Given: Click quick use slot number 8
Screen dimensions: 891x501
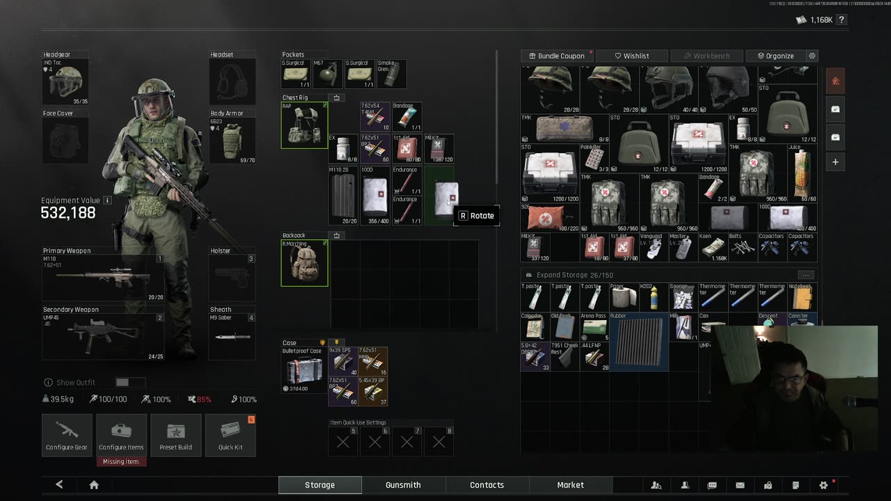Looking at the screenshot, I should (439, 441).
